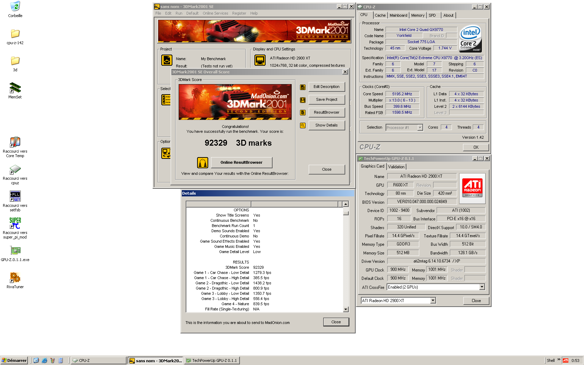Click the Online ResultBrowser icon

(203, 162)
